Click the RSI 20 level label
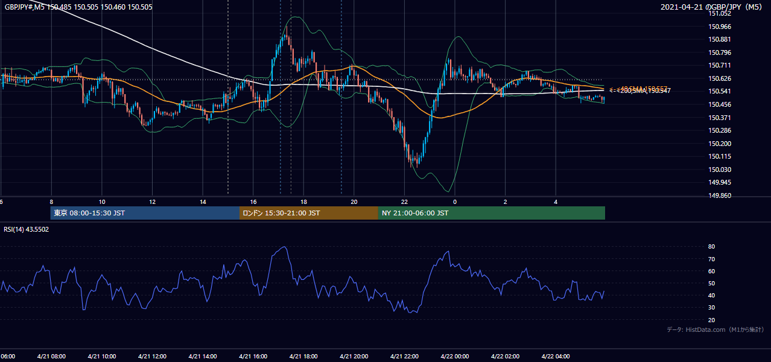The height and width of the screenshot is (362, 771). click(x=711, y=320)
